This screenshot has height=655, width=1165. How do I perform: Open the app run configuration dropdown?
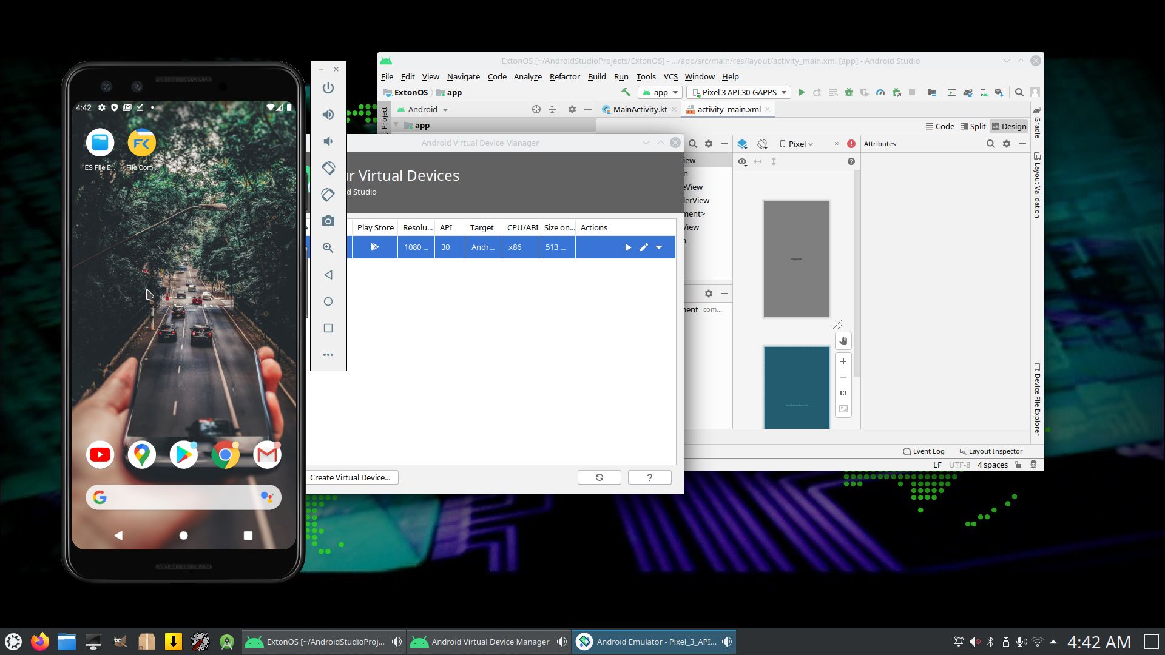click(x=660, y=92)
